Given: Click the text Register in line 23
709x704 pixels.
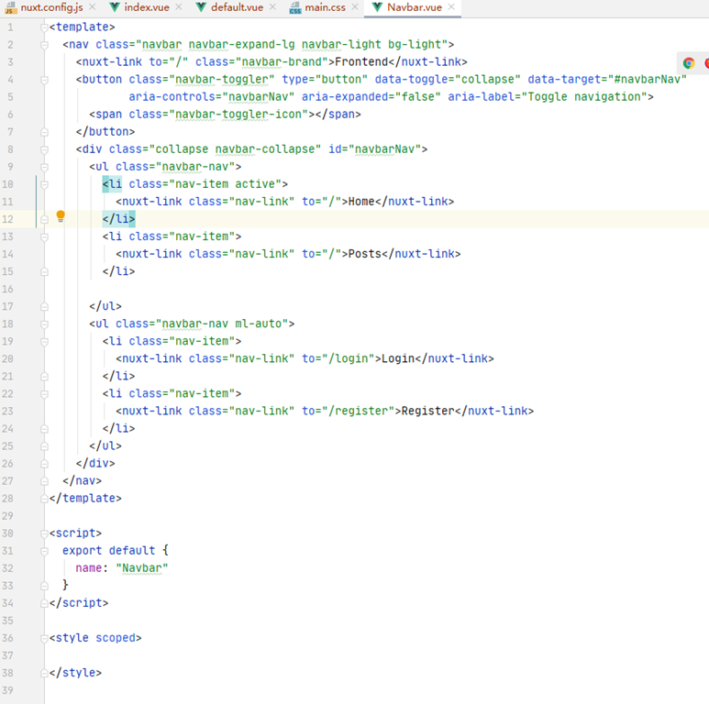Looking at the screenshot, I should 427,412.
